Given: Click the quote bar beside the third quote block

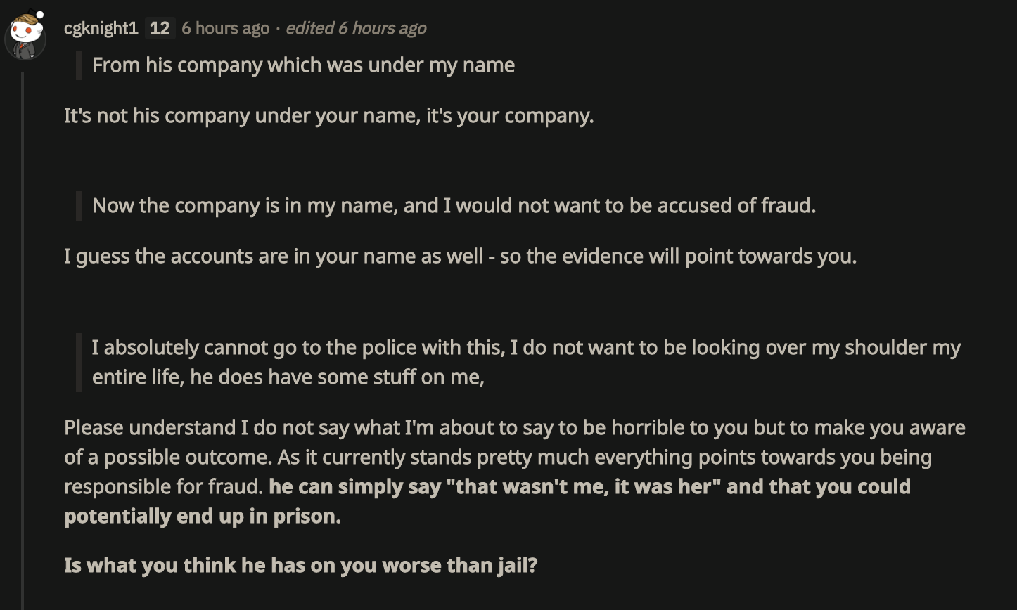Looking at the screenshot, I should click(79, 362).
